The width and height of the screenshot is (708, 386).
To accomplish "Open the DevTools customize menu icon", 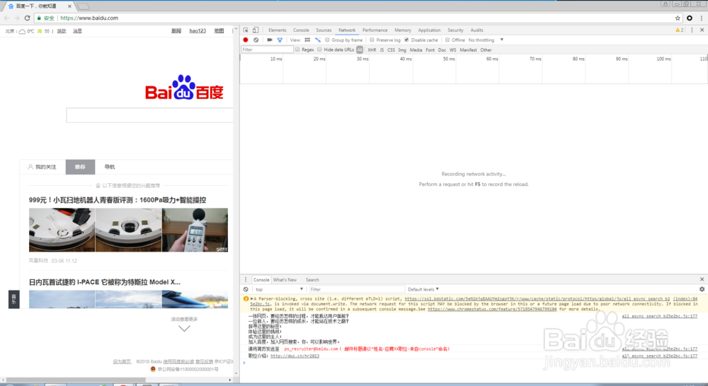I will click(x=692, y=30).
